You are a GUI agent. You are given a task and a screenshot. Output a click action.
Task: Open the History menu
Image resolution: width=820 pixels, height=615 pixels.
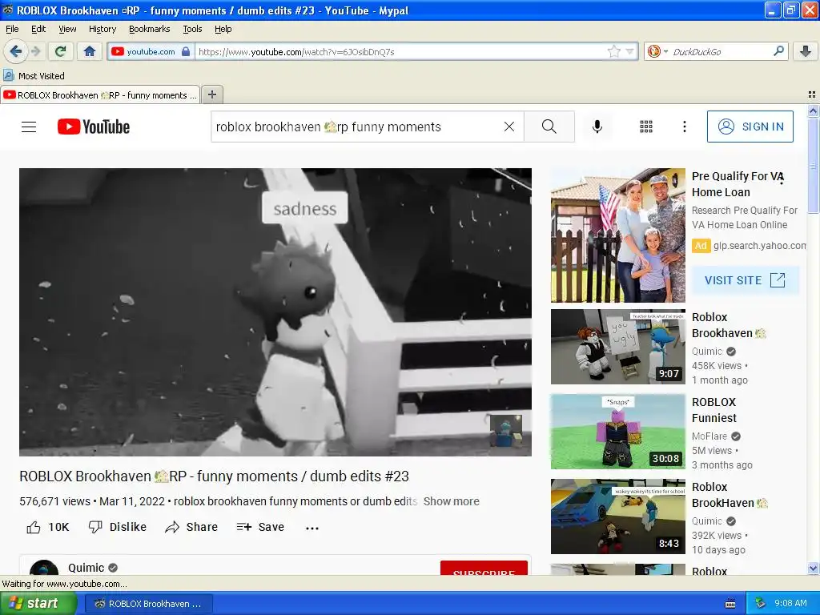pyautogui.click(x=102, y=30)
